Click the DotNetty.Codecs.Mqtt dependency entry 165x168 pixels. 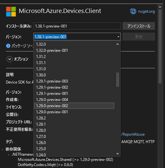pyautogui.click(x=45, y=165)
